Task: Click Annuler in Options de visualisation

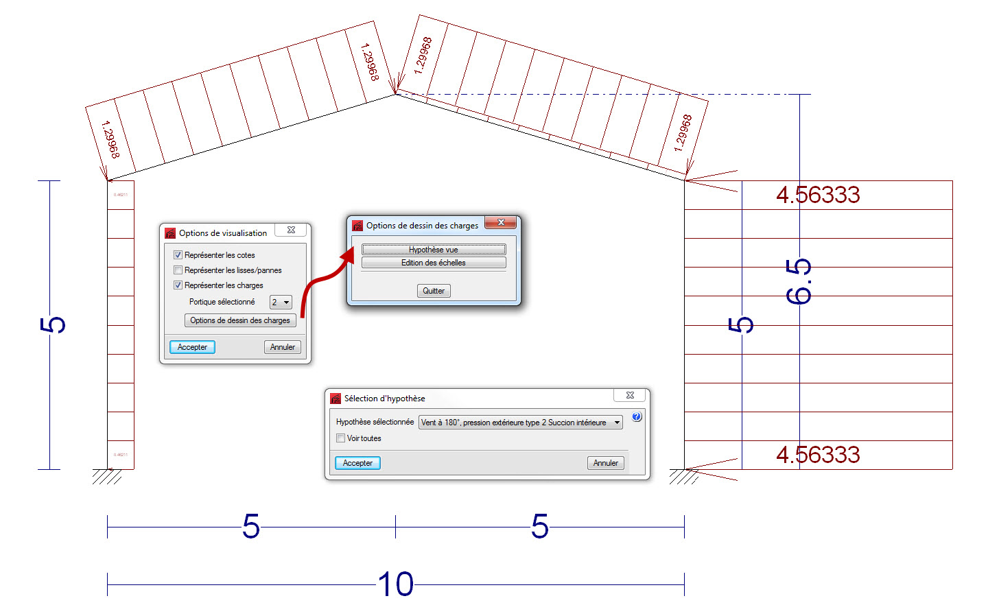Action: point(282,347)
